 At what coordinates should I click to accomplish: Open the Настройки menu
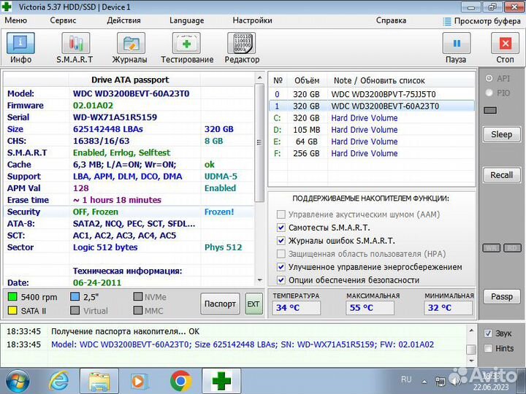(x=252, y=20)
